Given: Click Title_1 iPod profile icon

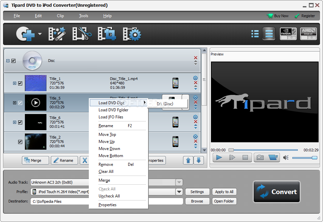Looking at the screenshot, I should [x=176, y=83].
